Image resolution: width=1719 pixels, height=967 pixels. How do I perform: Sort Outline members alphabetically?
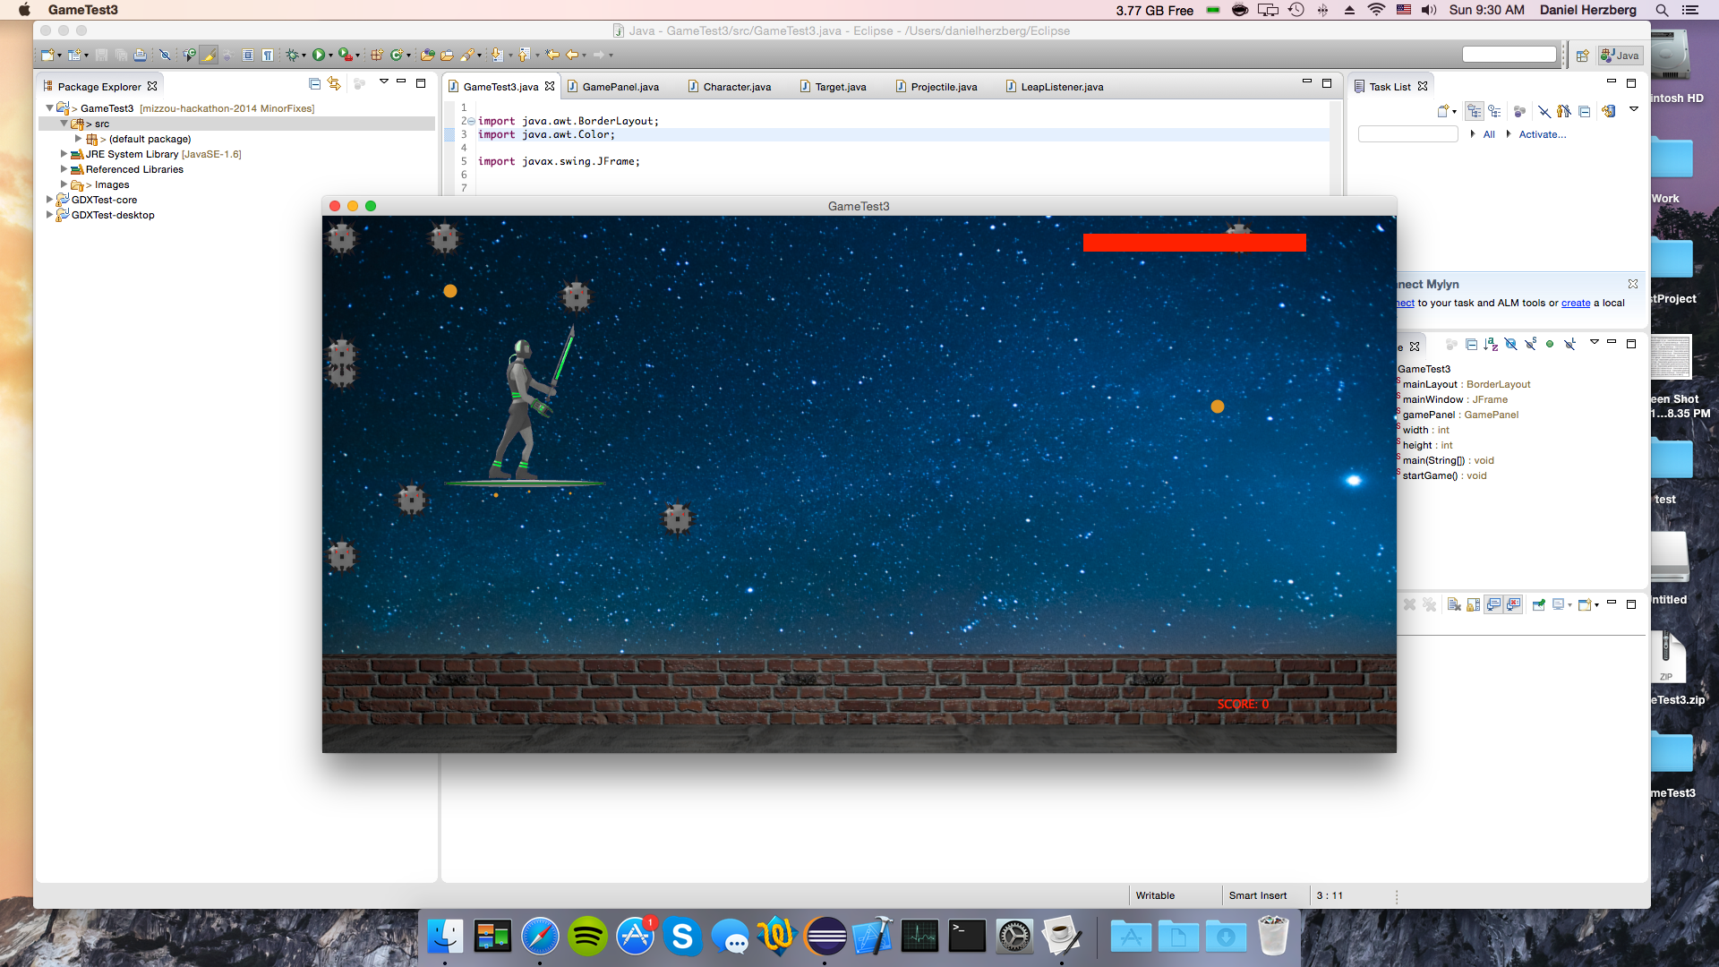(1490, 344)
